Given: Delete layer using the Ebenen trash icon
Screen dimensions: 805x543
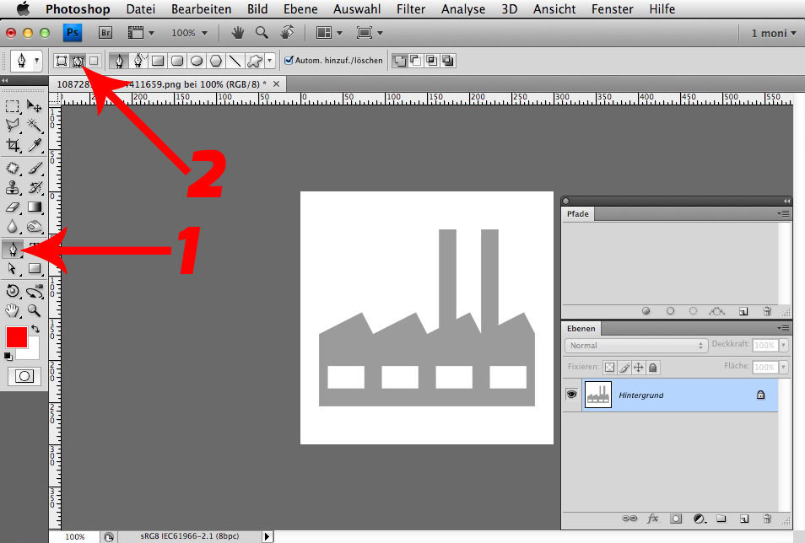Looking at the screenshot, I should tap(767, 519).
